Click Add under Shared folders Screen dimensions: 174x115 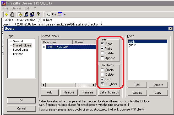50,92
